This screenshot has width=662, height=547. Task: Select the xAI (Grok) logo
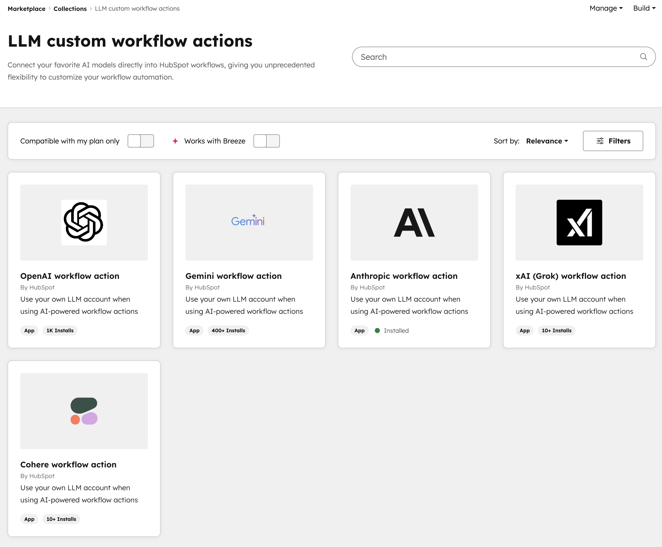pyautogui.click(x=579, y=223)
